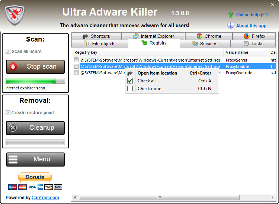
Task: Open the Online help (F1) link
Action: 252,15
